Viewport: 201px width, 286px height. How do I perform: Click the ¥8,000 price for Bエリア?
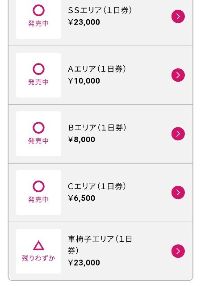click(82, 139)
